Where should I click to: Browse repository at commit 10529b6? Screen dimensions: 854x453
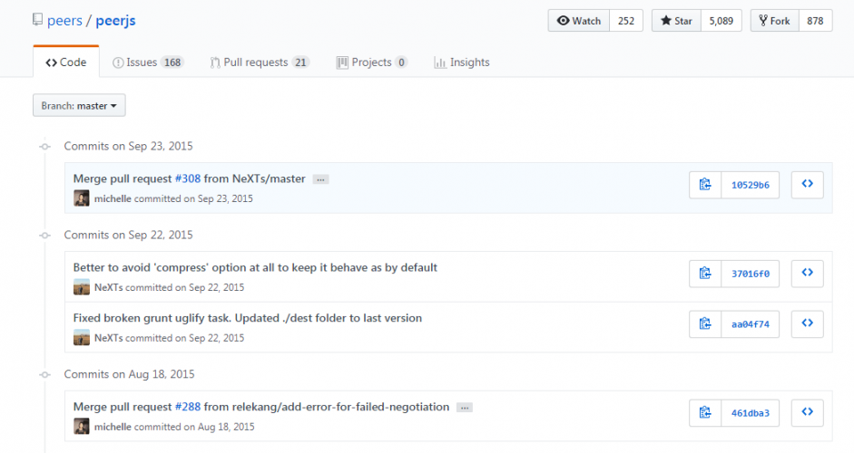(x=807, y=185)
